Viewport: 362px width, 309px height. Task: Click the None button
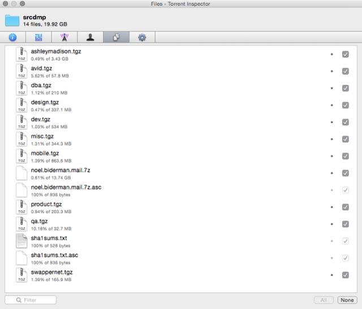[347, 300]
